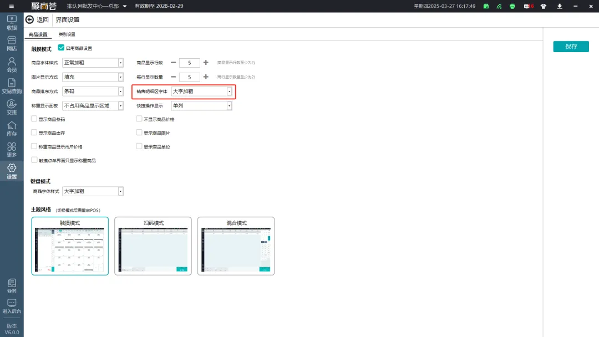
Task: Expand 快捷操作显示 dropdown
Action: (229, 106)
